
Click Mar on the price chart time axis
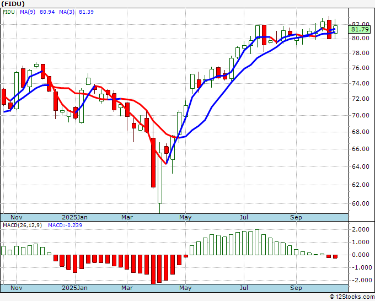point(127,217)
